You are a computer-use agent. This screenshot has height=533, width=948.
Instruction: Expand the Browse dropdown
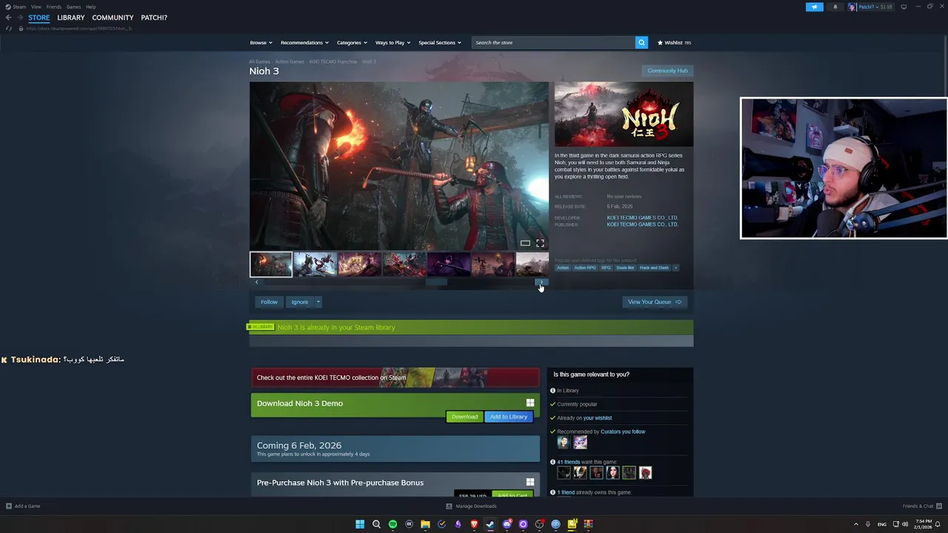pyautogui.click(x=261, y=42)
